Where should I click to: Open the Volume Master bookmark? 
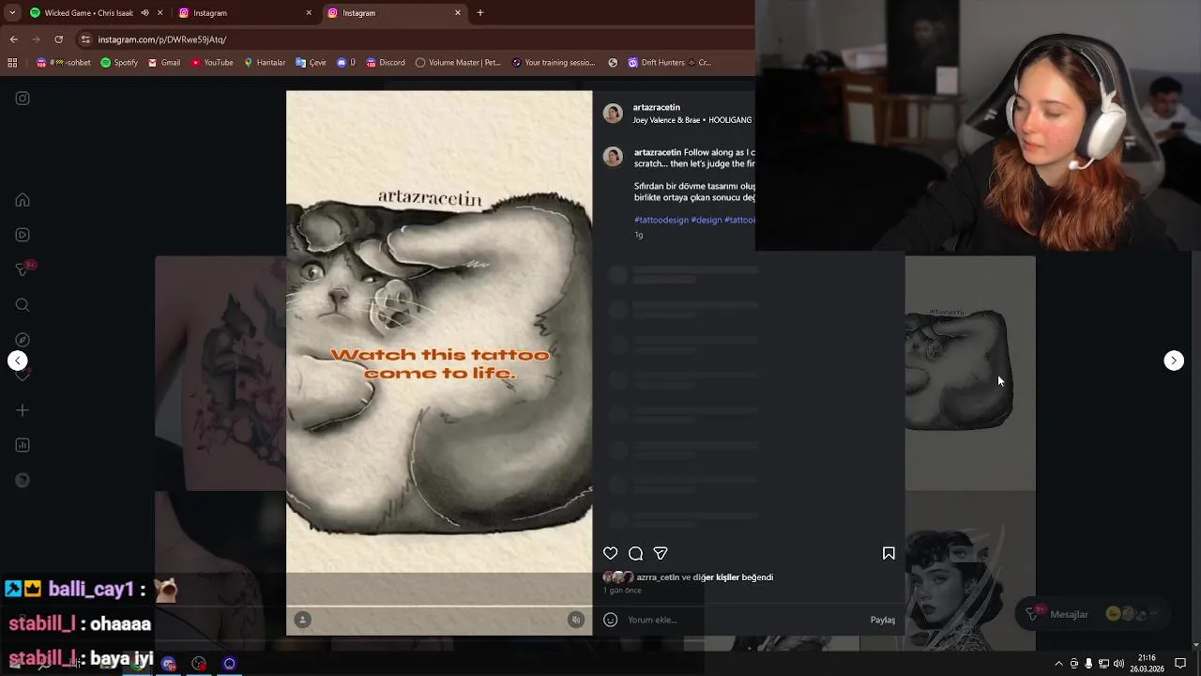click(x=458, y=63)
